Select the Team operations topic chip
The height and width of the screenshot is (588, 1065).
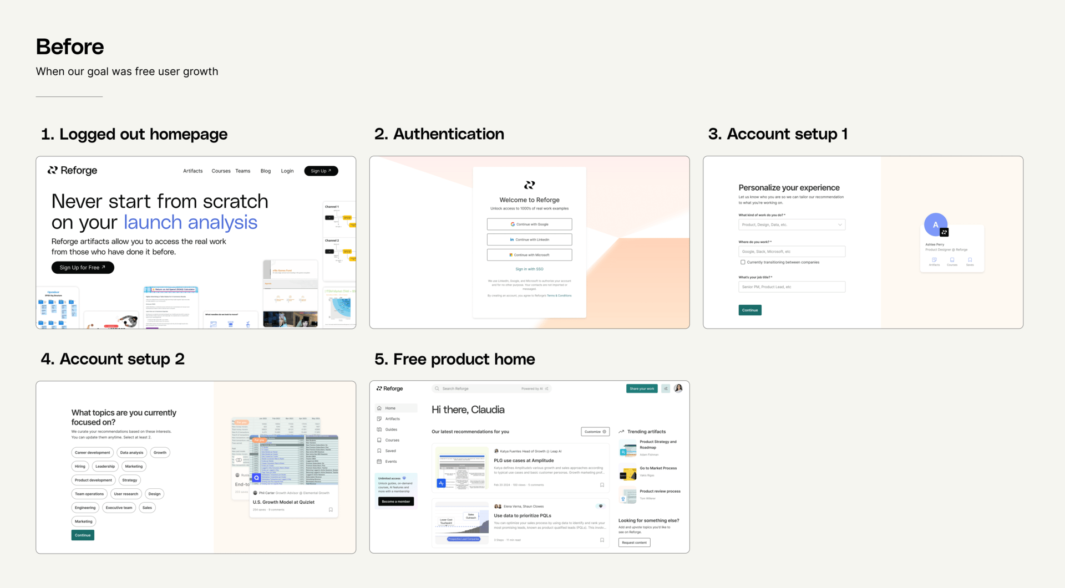[x=89, y=494]
